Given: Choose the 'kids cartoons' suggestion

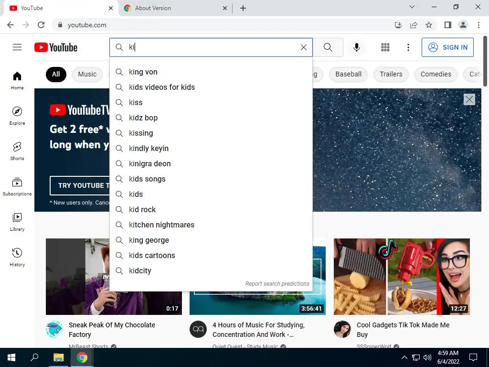Looking at the screenshot, I should tap(211, 255).
